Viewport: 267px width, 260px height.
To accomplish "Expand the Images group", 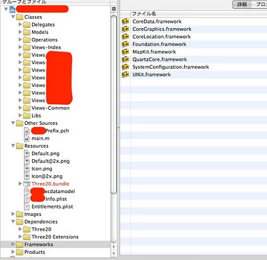I will (x=13, y=214).
